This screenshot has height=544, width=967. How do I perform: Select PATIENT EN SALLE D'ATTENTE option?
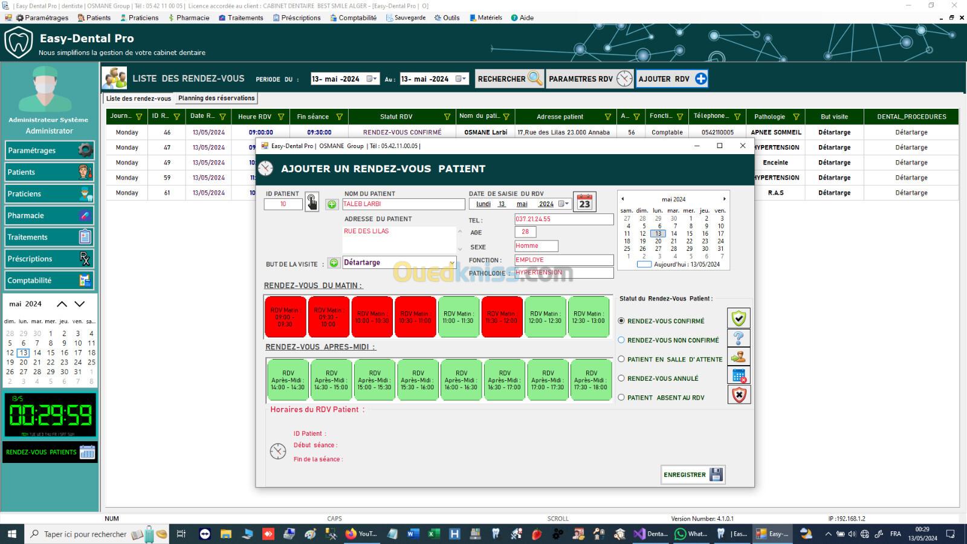coord(621,359)
